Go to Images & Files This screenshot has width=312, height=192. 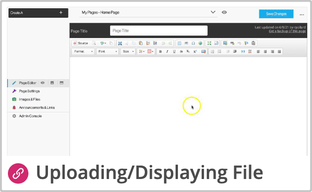coord(29,99)
